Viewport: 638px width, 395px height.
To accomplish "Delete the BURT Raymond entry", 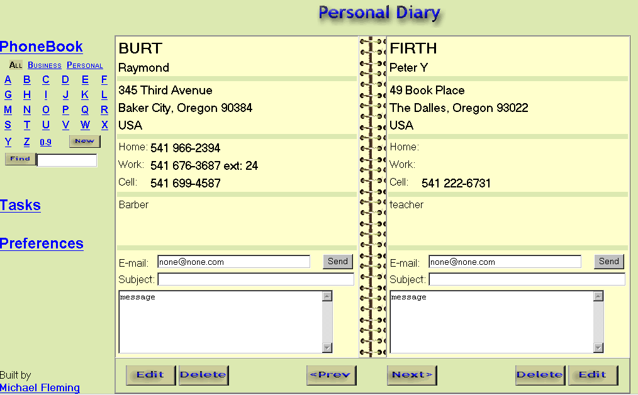I will [x=203, y=375].
